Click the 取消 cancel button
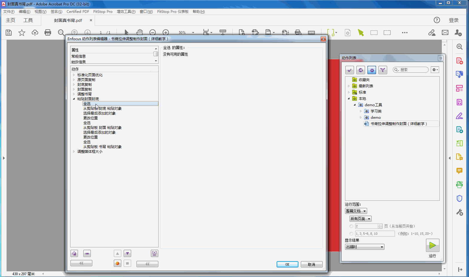 tap(312, 264)
